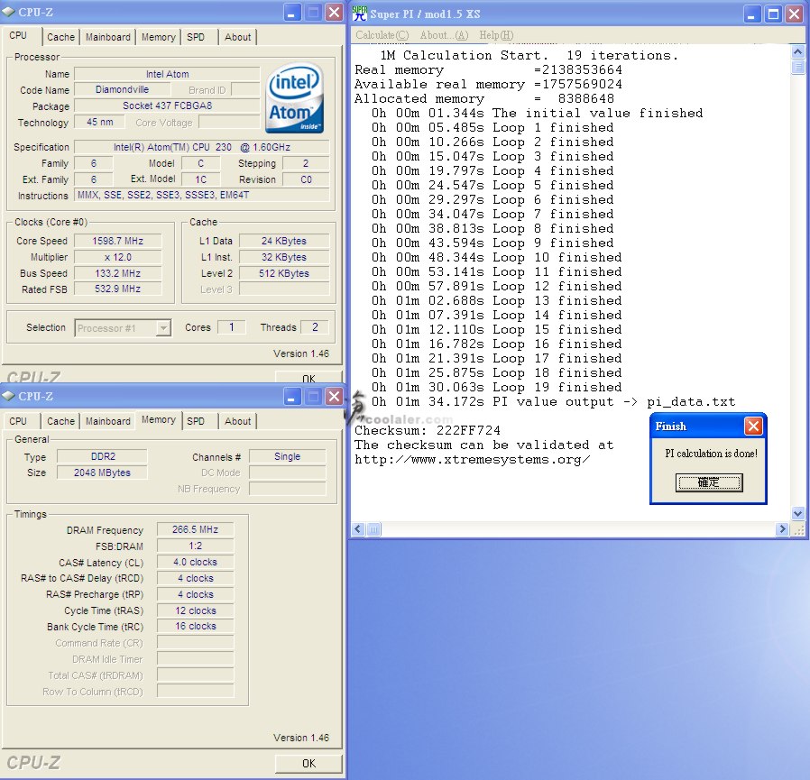Click the L1 Data value 24 KBytes
810x780 pixels.
click(284, 241)
